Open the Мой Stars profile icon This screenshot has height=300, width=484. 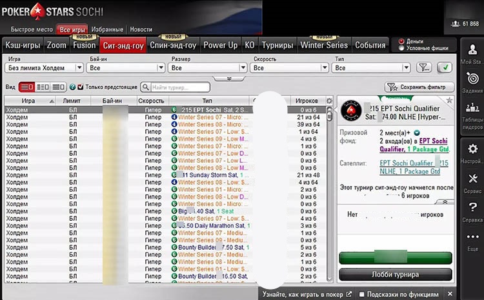(472, 50)
